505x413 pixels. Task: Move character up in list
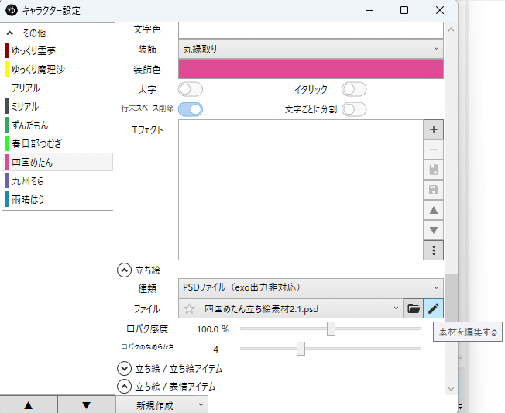point(29,405)
